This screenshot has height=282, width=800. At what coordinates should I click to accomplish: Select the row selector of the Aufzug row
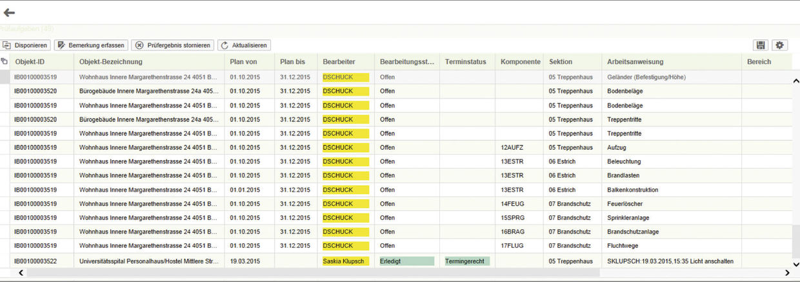(x=5, y=148)
